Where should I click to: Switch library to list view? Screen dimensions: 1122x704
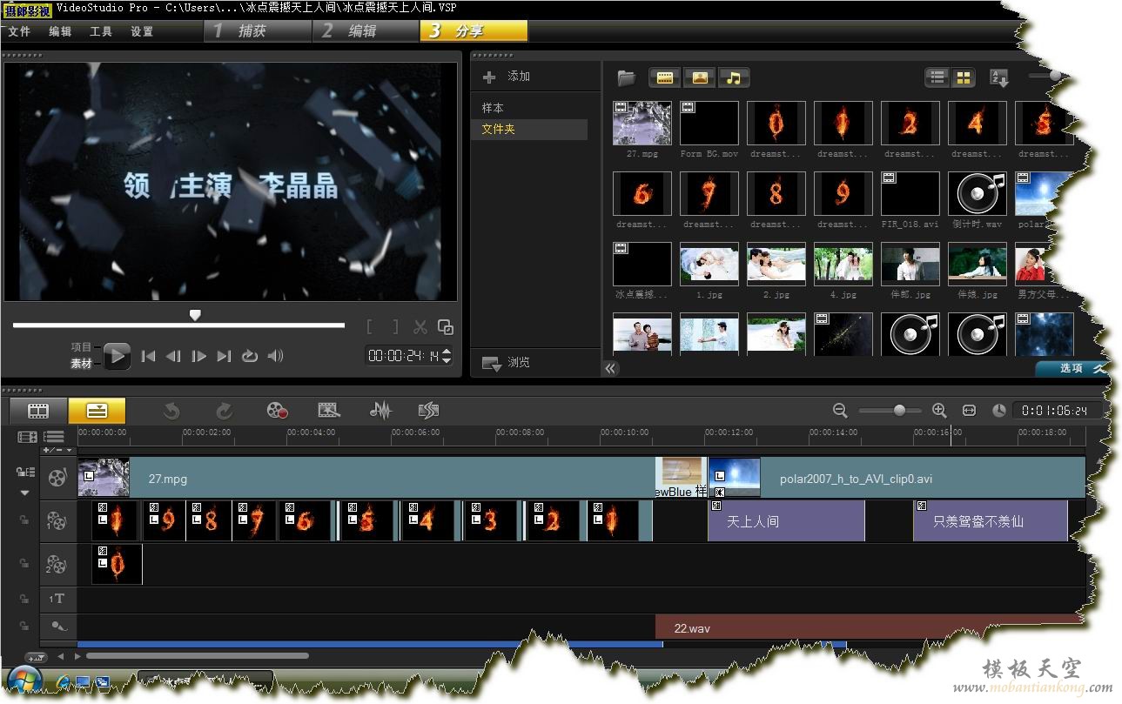coord(937,77)
